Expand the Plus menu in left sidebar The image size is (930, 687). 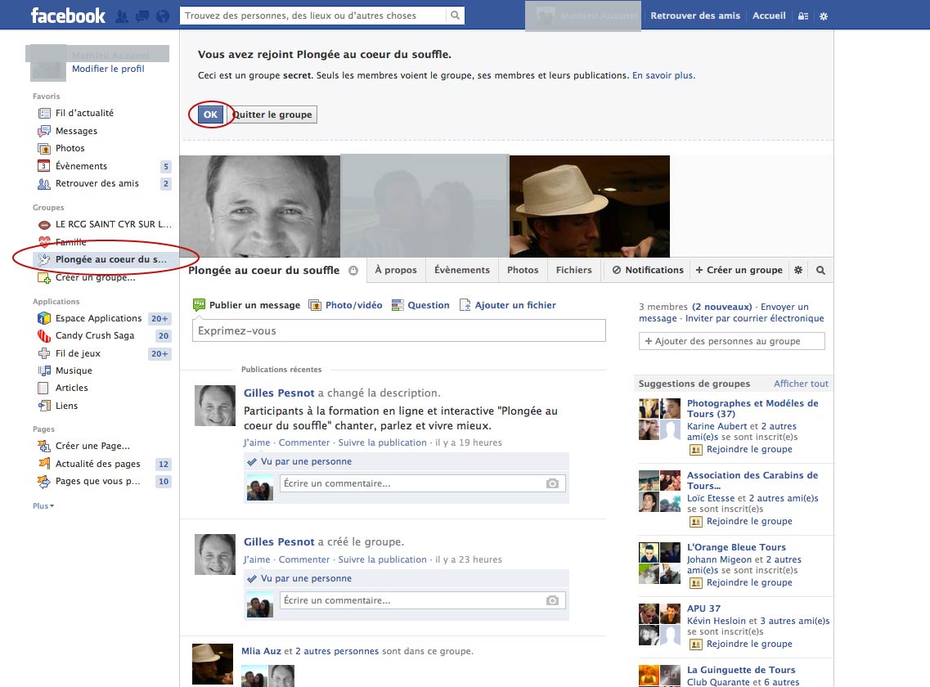pyautogui.click(x=43, y=506)
